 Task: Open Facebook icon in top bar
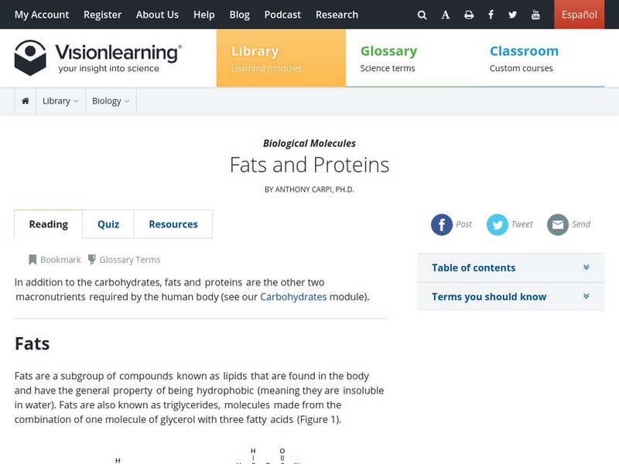click(491, 15)
